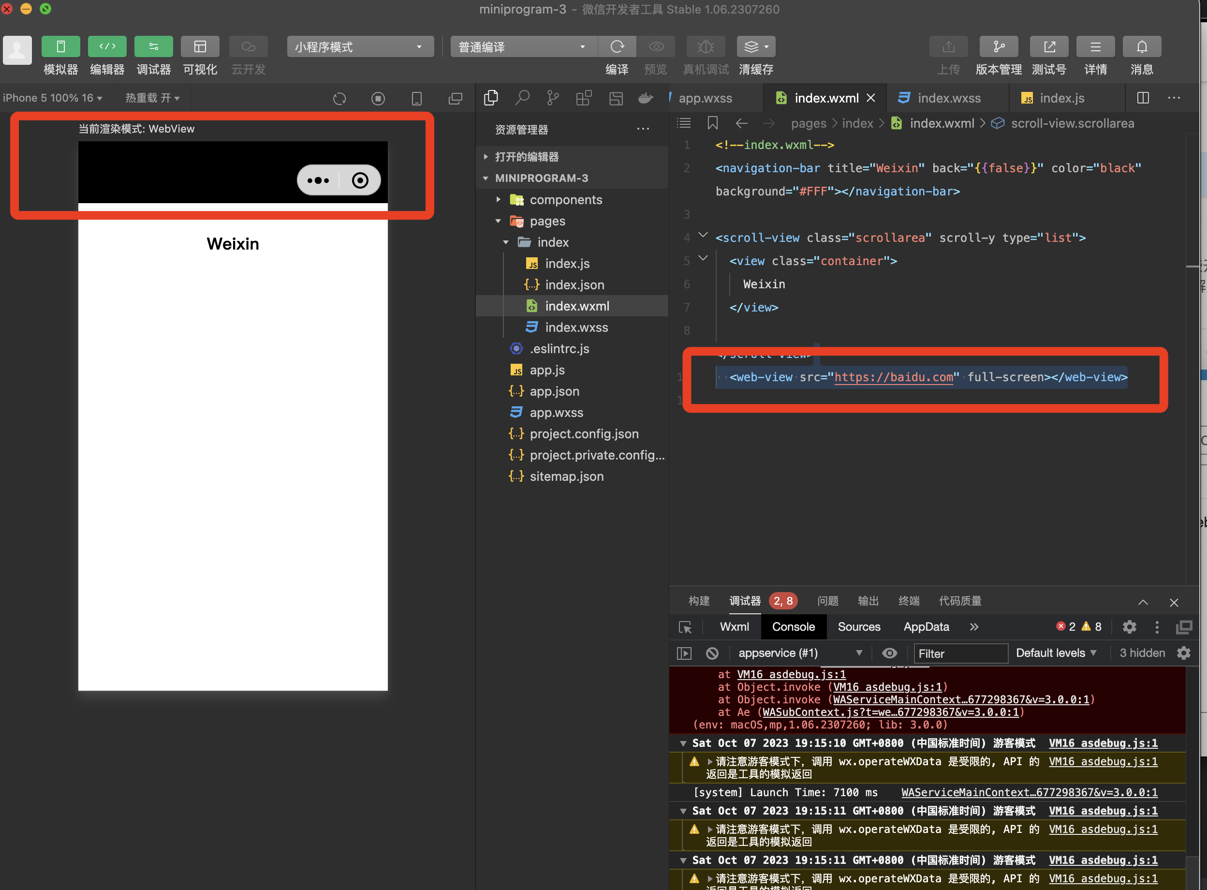The image size is (1207, 890).
Task: Click clear console icon
Action: pos(712,653)
